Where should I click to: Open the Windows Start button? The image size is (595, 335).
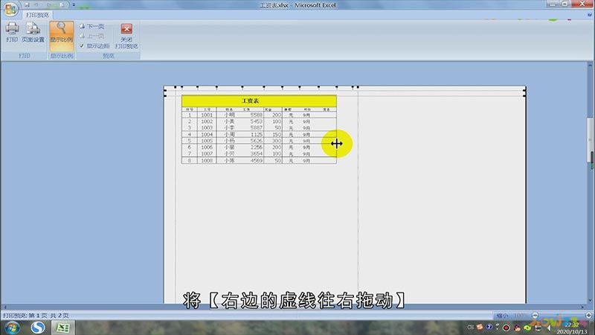11,328
